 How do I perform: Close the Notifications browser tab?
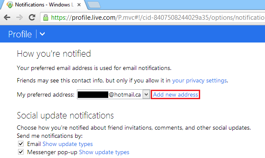point(79,5)
